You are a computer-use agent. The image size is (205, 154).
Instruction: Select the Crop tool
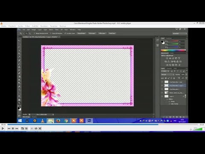pyautogui.click(x=19, y=53)
